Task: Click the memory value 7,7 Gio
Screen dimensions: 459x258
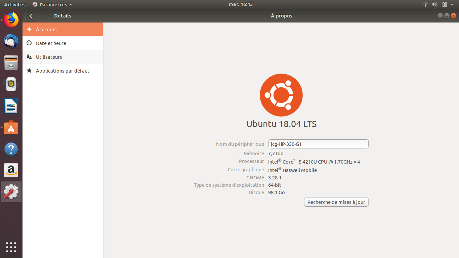Action: click(276, 154)
